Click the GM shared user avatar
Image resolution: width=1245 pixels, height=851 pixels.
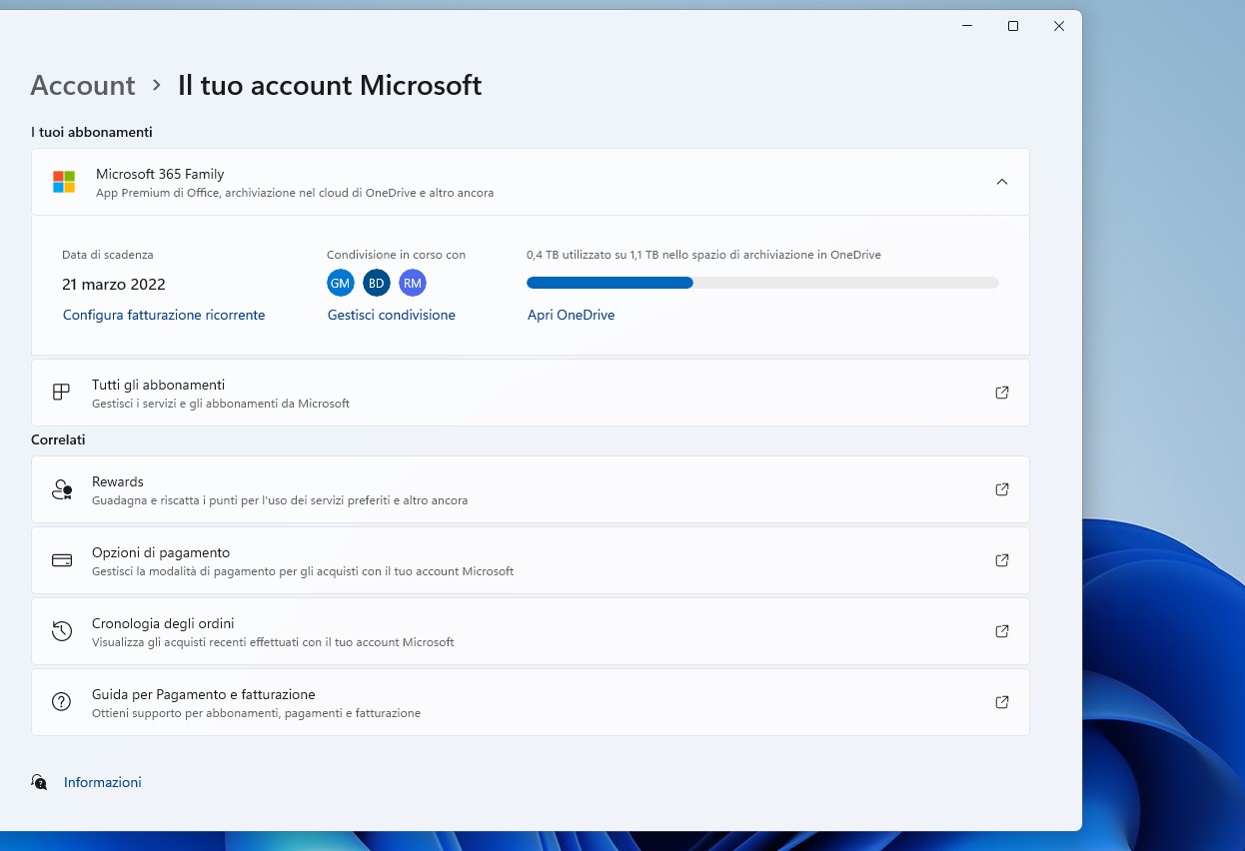pos(341,284)
